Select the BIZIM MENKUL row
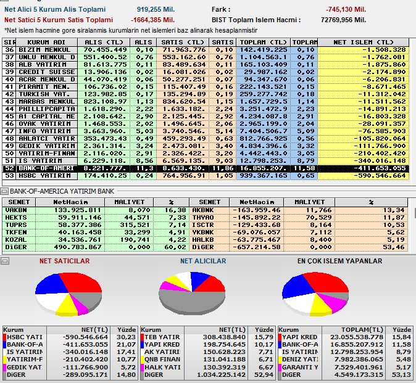The width and height of the screenshot is (416, 383). point(206,50)
